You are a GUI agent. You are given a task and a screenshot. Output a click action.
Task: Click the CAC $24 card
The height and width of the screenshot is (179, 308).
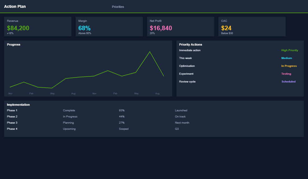pos(252,27)
